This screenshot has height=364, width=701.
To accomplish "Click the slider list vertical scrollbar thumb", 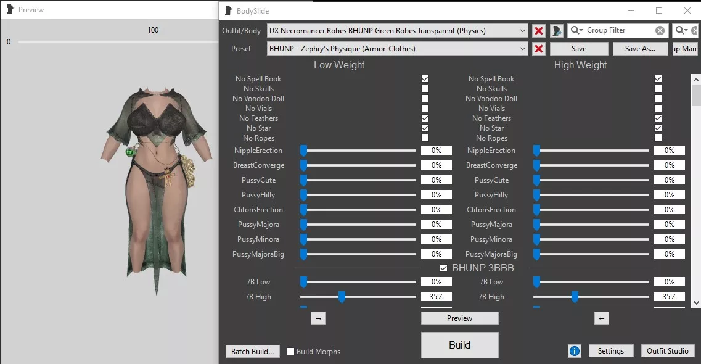I will pos(696,95).
